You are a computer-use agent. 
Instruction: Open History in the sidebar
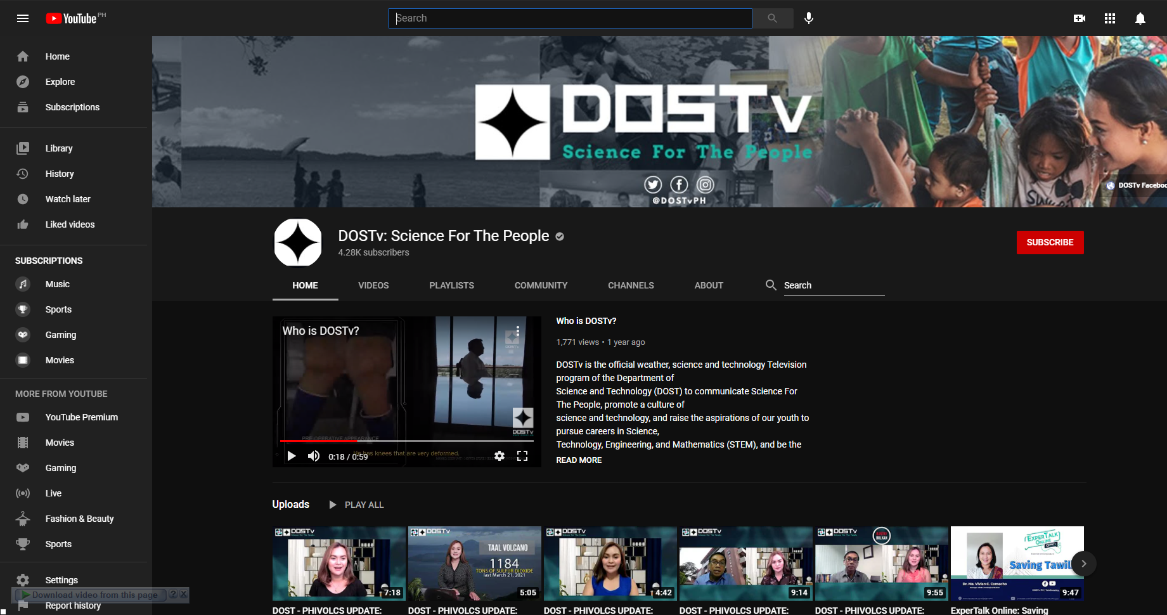point(76,174)
